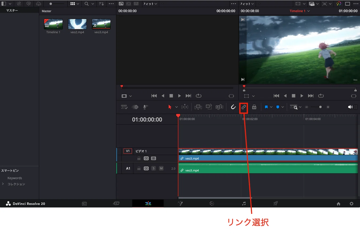Open the Marker color dropdown arrow
This screenshot has width=360, height=234.
(x=283, y=107)
